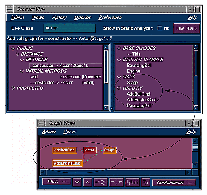Image resolution: width=207 pixels, height=195 pixels.
Task: Open the Browser View window menu button
Action: coord(10,9)
